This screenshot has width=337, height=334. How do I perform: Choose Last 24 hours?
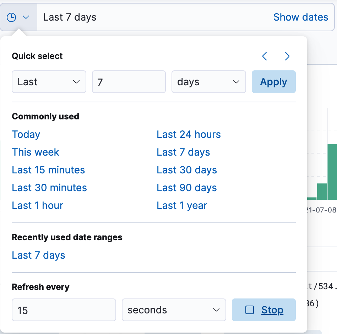point(189,135)
